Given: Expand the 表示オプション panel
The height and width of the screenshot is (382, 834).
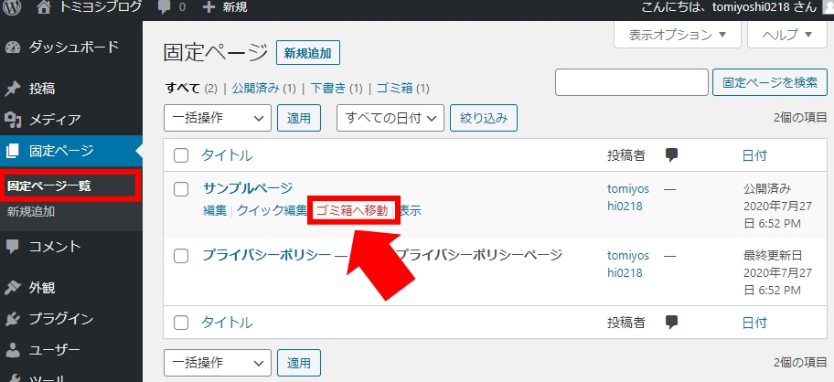Looking at the screenshot, I should [677, 35].
